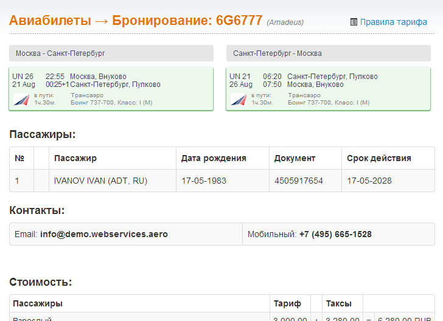Click document number 4505917654
The image size is (443, 321).
[x=299, y=181]
